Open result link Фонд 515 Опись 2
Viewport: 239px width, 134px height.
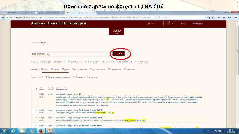coord(79,110)
